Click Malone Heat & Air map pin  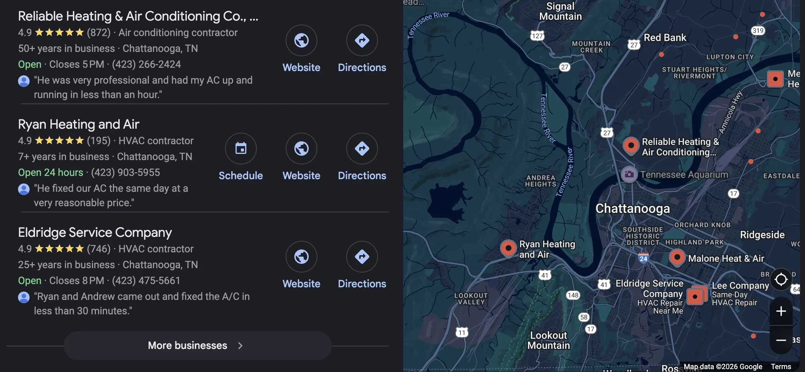[x=677, y=257]
